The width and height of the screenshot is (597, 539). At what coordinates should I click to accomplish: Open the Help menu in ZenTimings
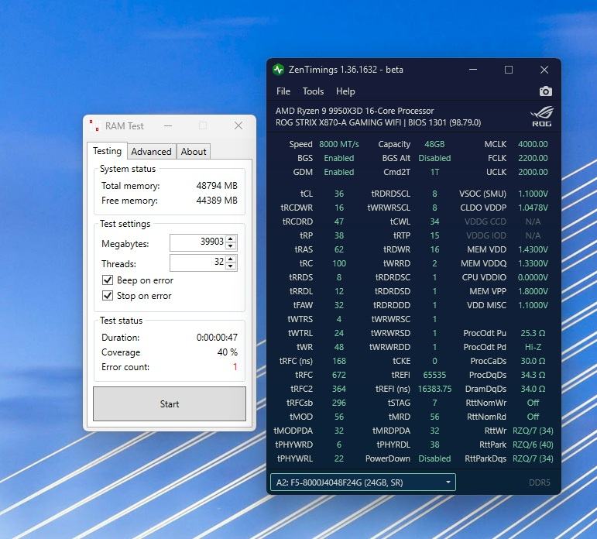[345, 91]
